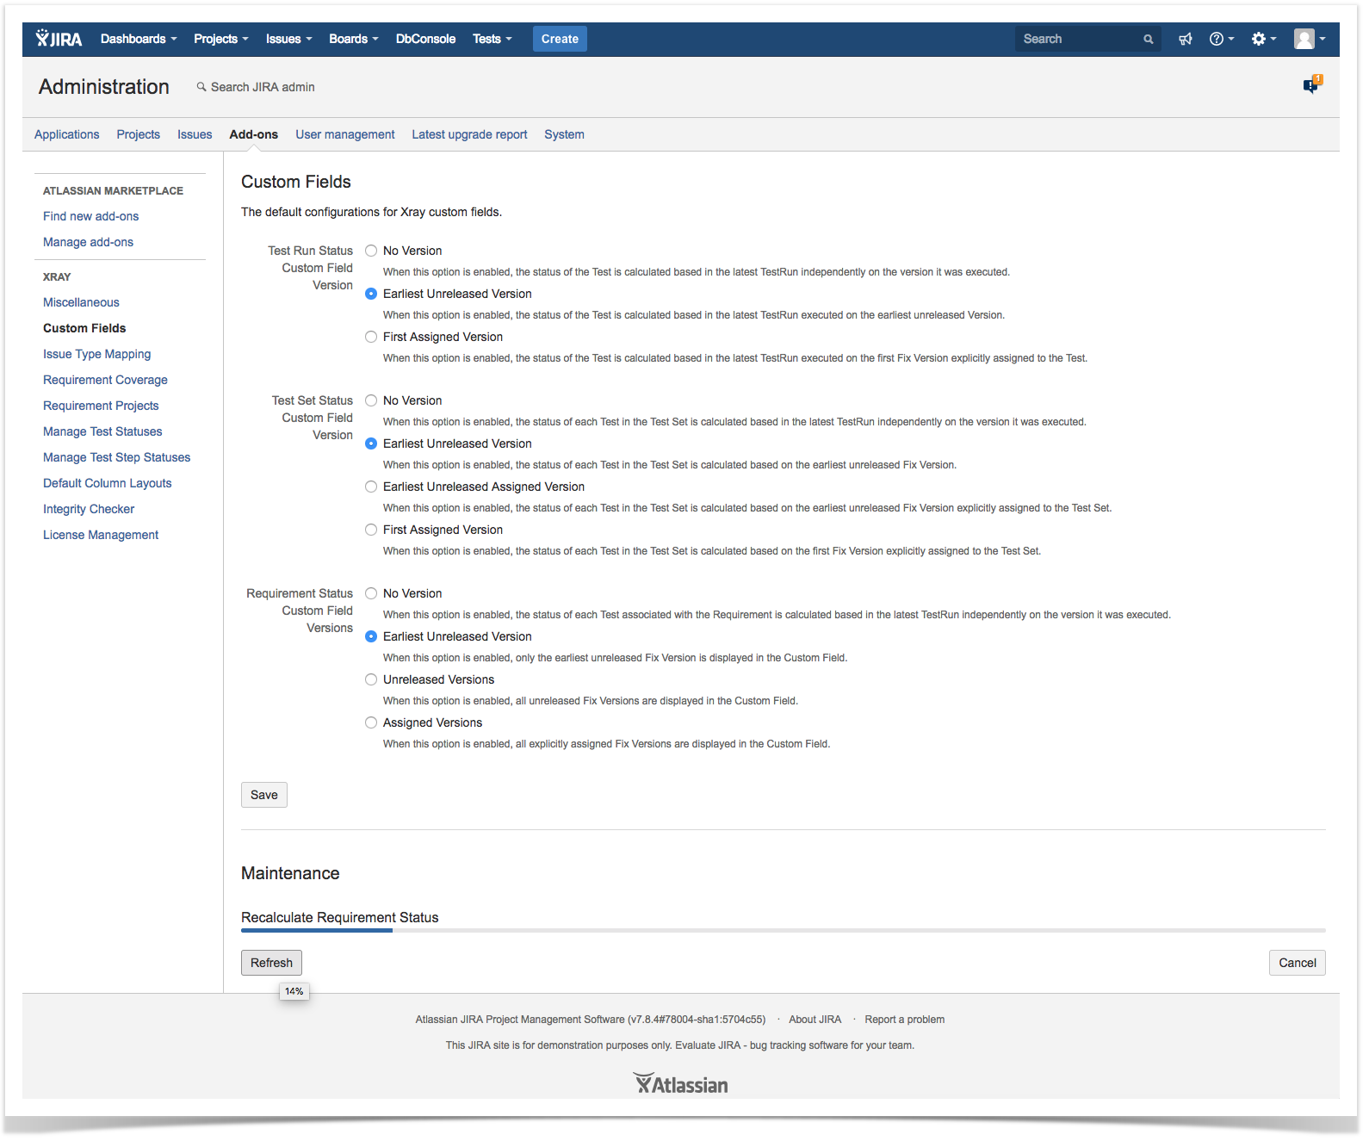1369x1141 pixels.
Task: Open Issue Type Mapping sidebar link
Action: (x=96, y=354)
